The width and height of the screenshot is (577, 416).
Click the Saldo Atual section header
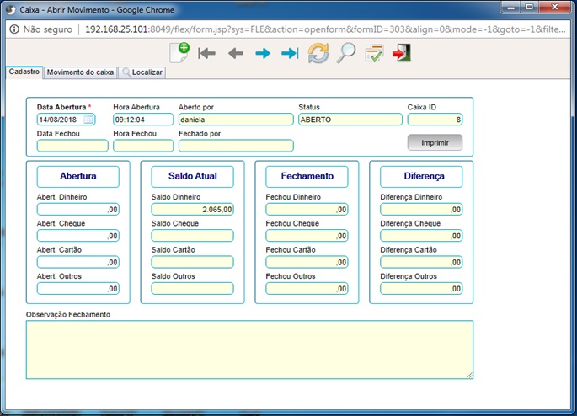pyautogui.click(x=192, y=176)
